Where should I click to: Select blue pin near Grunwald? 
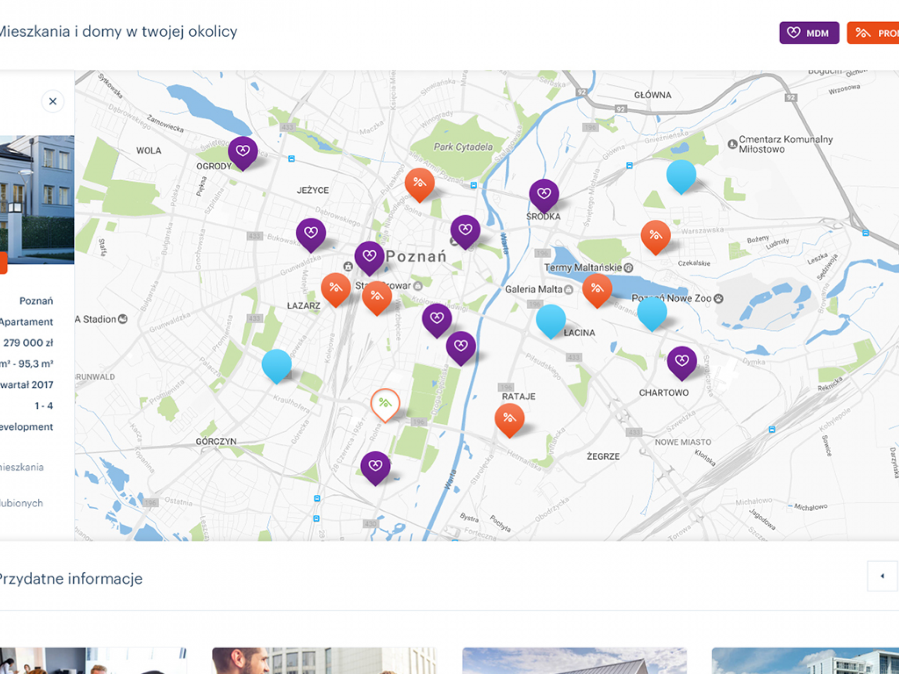(x=277, y=365)
